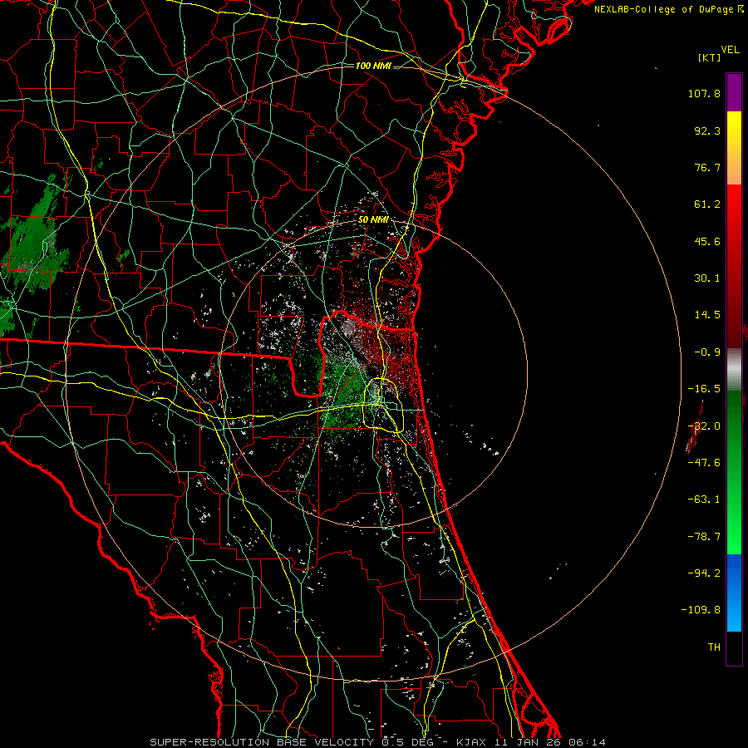This screenshot has height=748, width=748.
Task: Click the 61.2 velocity scale value
Action: coord(707,204)
